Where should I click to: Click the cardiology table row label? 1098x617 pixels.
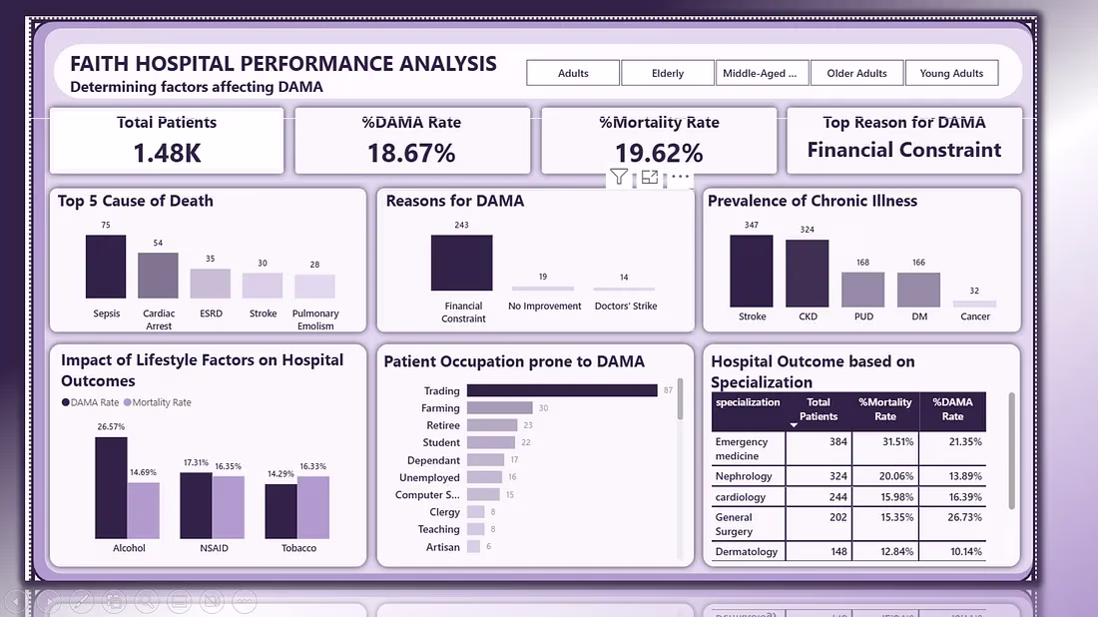click(x=741, y=497)
